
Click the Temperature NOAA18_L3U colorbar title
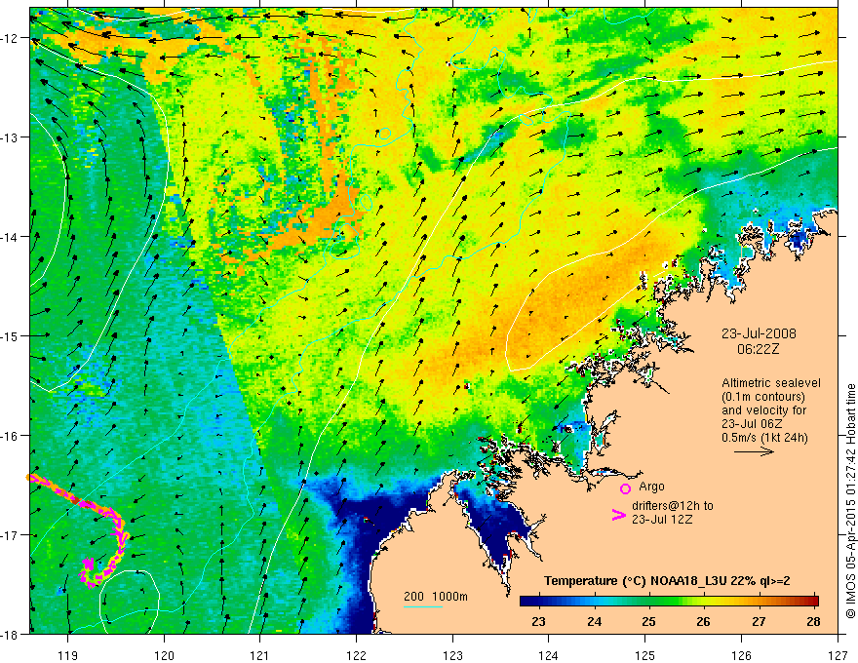667,581
